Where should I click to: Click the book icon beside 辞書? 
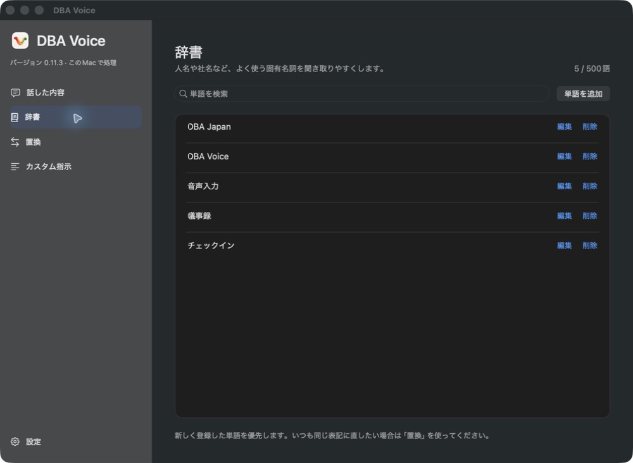pos(15,118)
